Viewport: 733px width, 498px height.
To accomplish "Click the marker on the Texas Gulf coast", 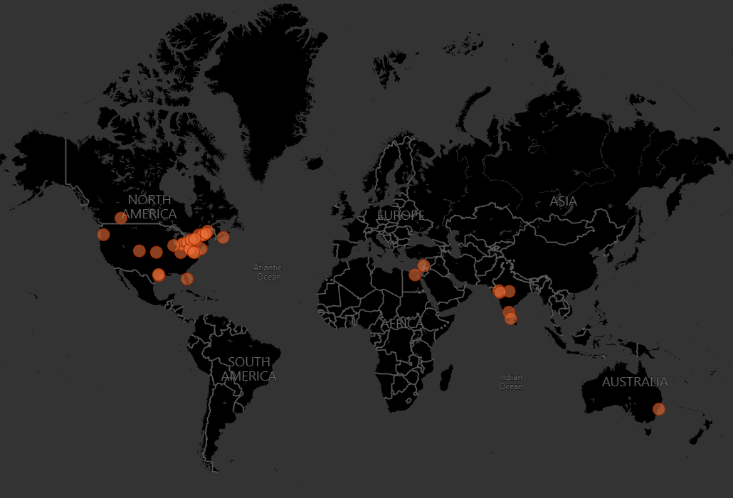I will pyautogui.click(x=159, y=275).
